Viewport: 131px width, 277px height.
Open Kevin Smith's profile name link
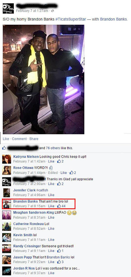tap(23, 235)
